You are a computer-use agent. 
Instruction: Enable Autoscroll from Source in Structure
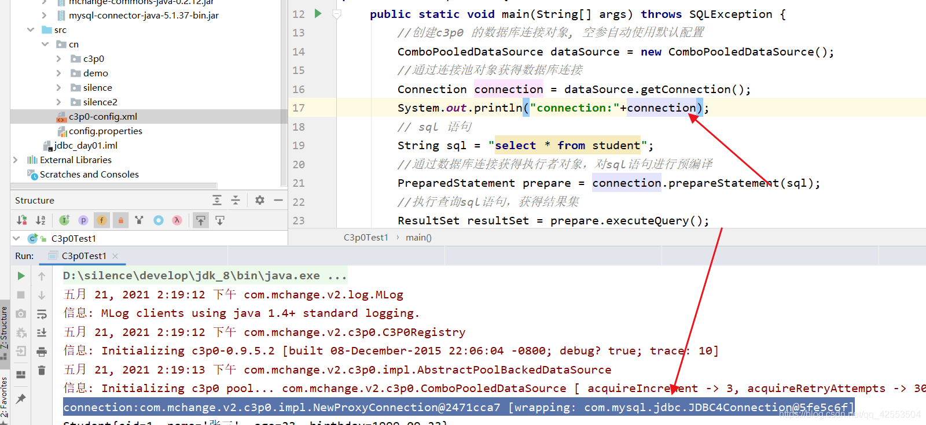point(220,220)
